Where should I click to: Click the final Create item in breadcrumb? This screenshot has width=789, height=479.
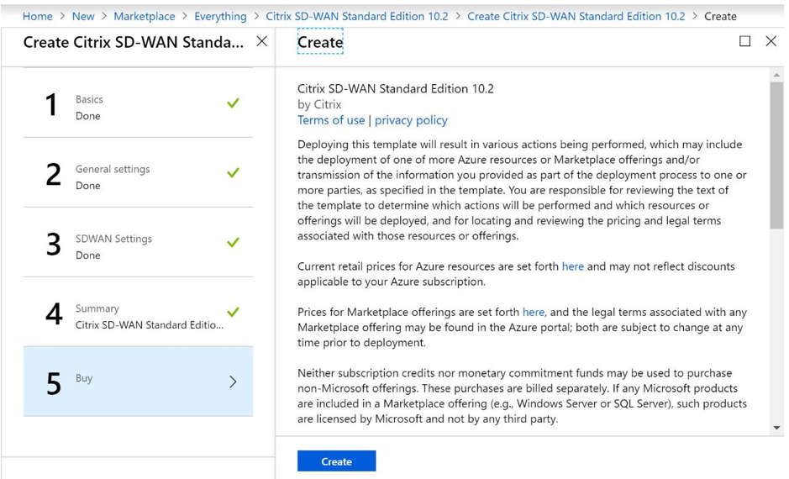720,16
